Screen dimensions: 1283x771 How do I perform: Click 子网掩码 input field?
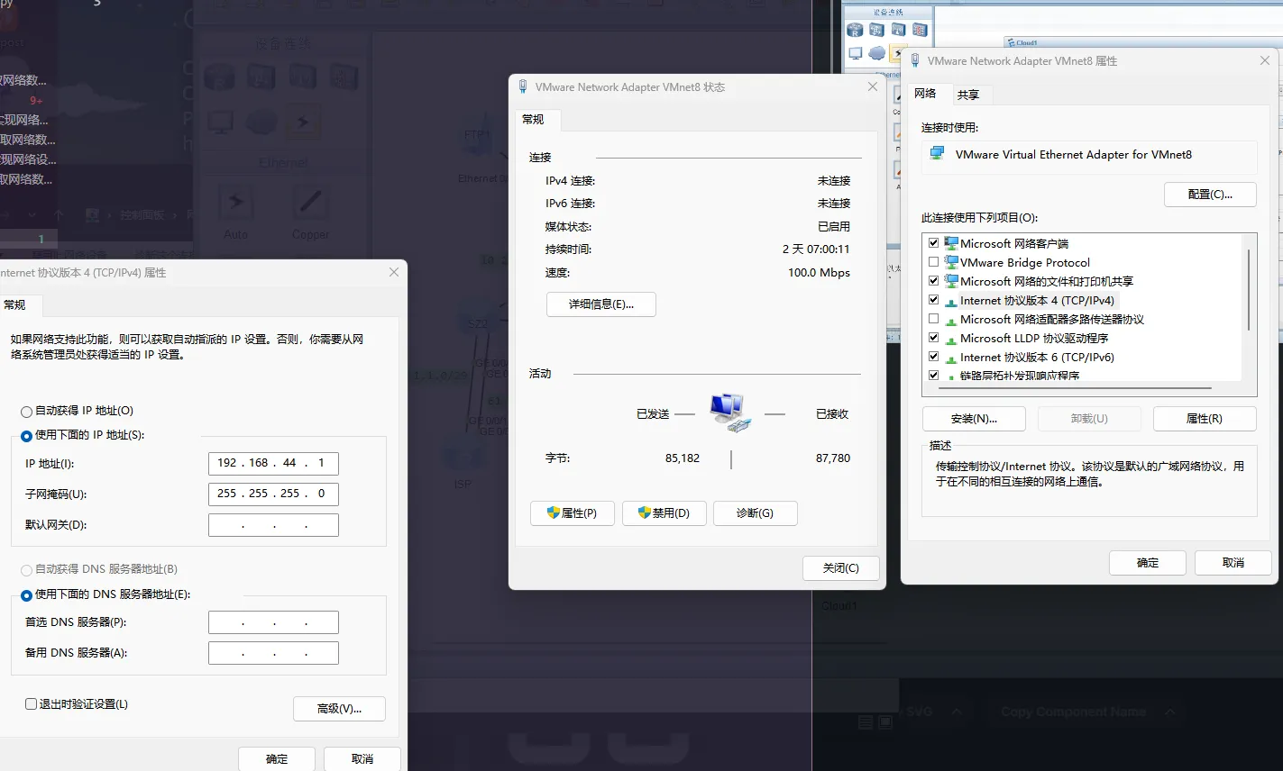click(x=273, y=494)
